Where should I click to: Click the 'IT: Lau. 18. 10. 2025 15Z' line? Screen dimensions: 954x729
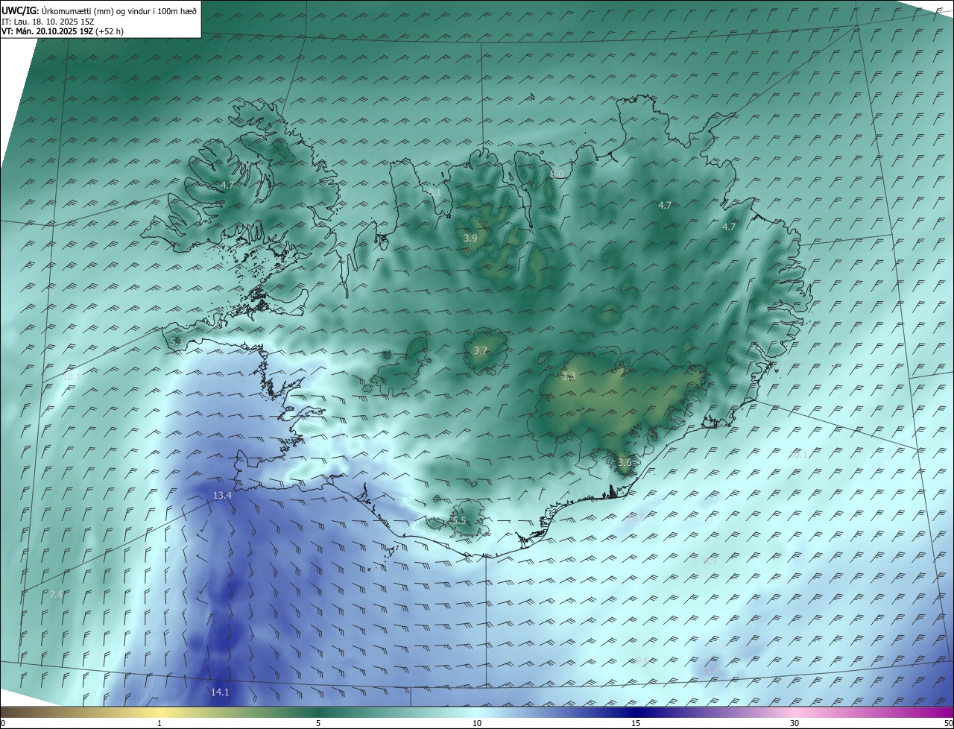(x=48, y=22)
